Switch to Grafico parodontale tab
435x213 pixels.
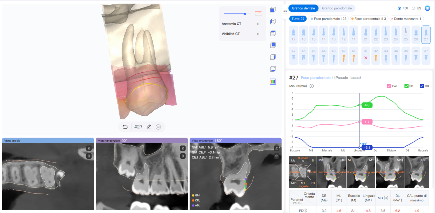[x=337, y=8]
